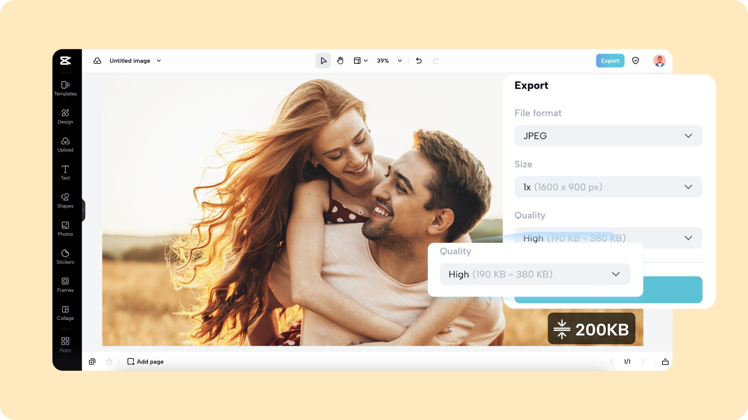The image size is (748, 420).
Task: Open the Frames panel
Action: pyautogui.click(x=65, y=284)
